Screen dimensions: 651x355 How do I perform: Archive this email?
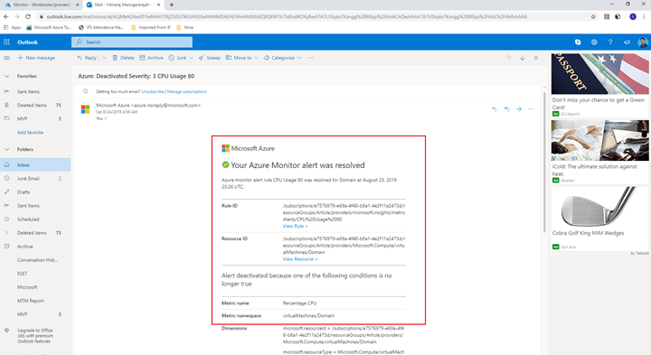(152, 58)
